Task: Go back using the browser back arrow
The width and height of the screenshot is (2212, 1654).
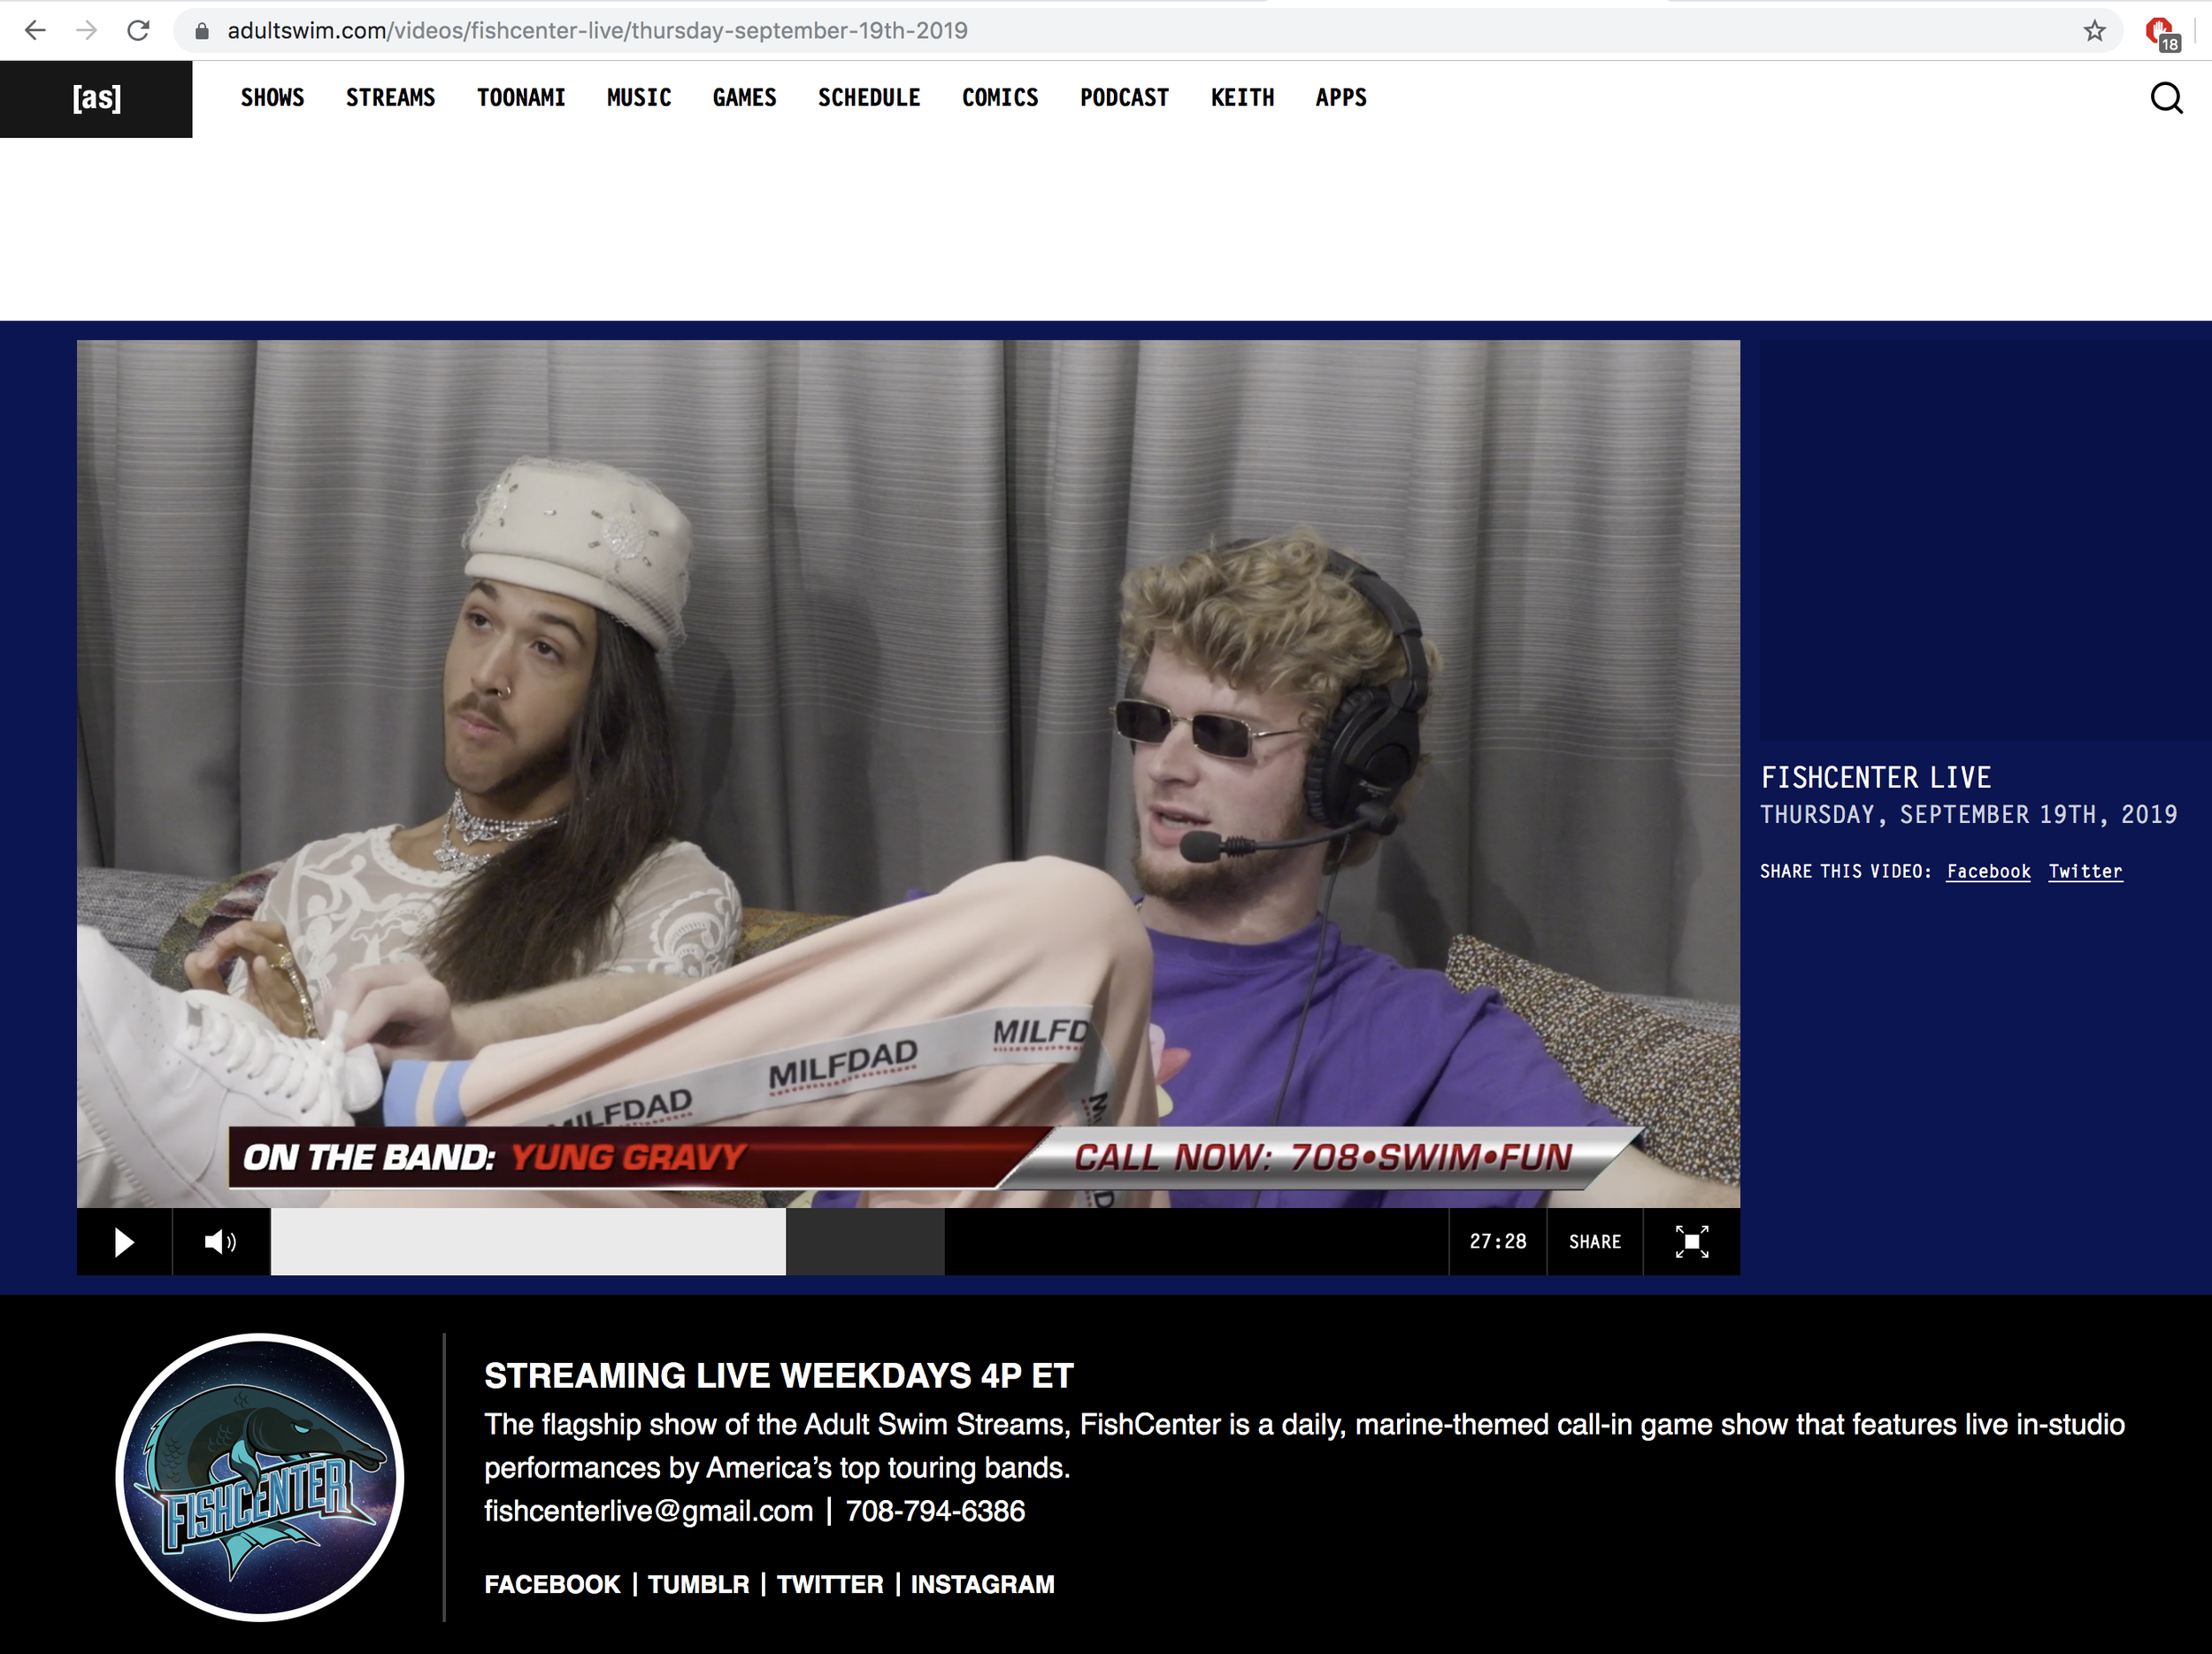Action: tap(35, 31)
